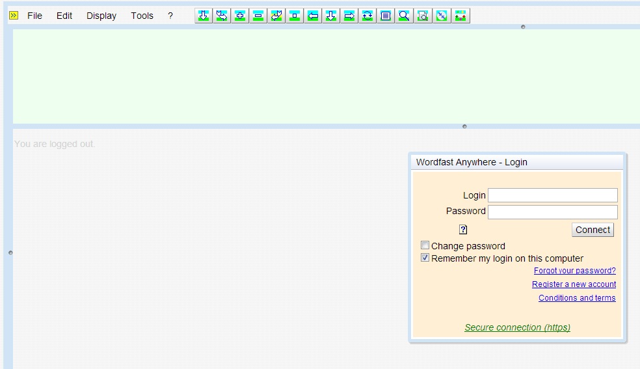Click the first toolbar icon, Start/Next segment down arrow
Viewport: 640px width, 369px height.
click(x=204, y=16)
